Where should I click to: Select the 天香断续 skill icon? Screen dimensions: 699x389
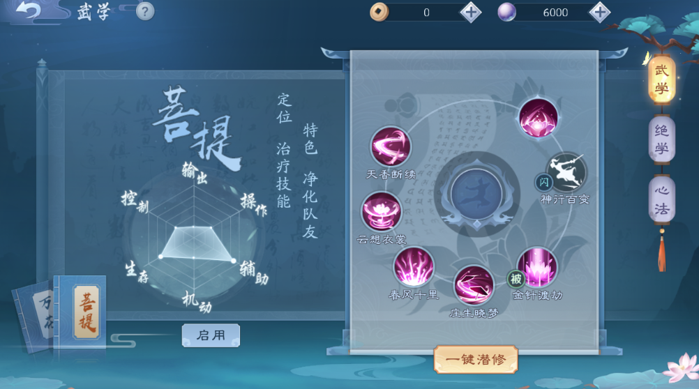click(391, 146)
